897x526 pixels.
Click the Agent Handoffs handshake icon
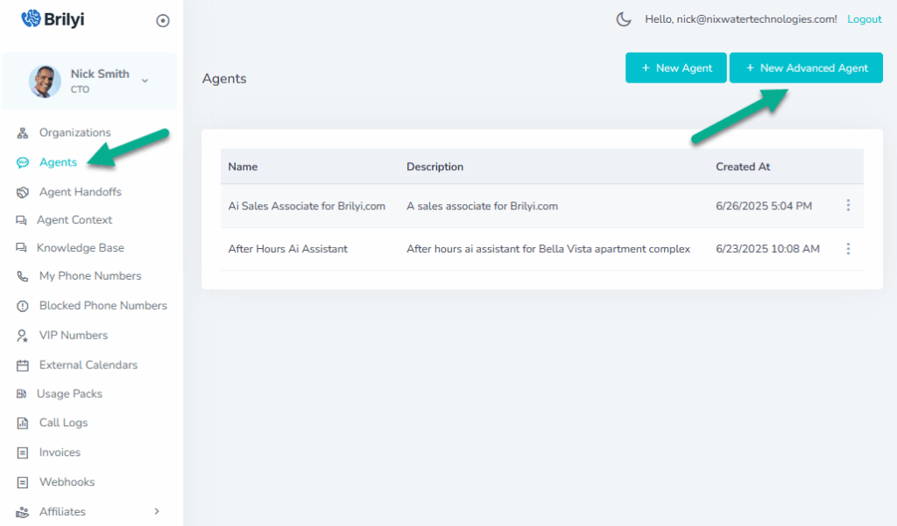[x=23, y=192]
